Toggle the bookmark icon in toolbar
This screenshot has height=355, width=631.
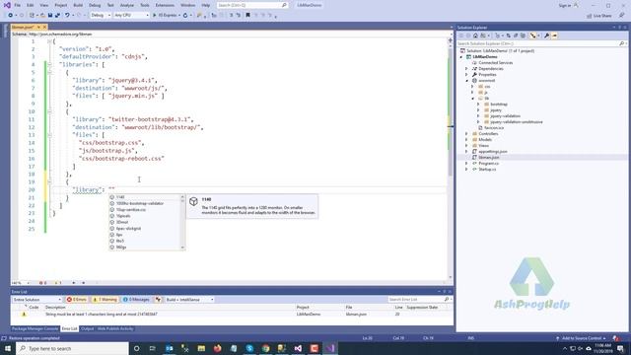(x=247, y=16)
